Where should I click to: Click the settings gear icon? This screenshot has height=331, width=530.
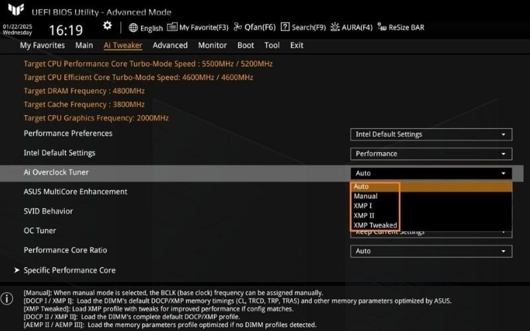(x=107, y=25)
